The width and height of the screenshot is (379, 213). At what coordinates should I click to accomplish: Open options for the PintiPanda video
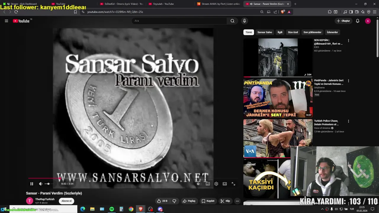(348, 81)
